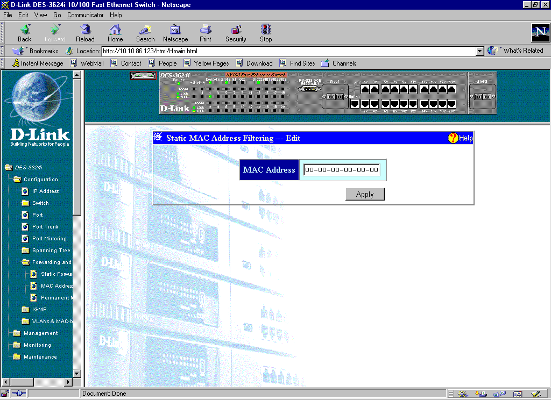Open My Netscape toolbar icon

175,30
